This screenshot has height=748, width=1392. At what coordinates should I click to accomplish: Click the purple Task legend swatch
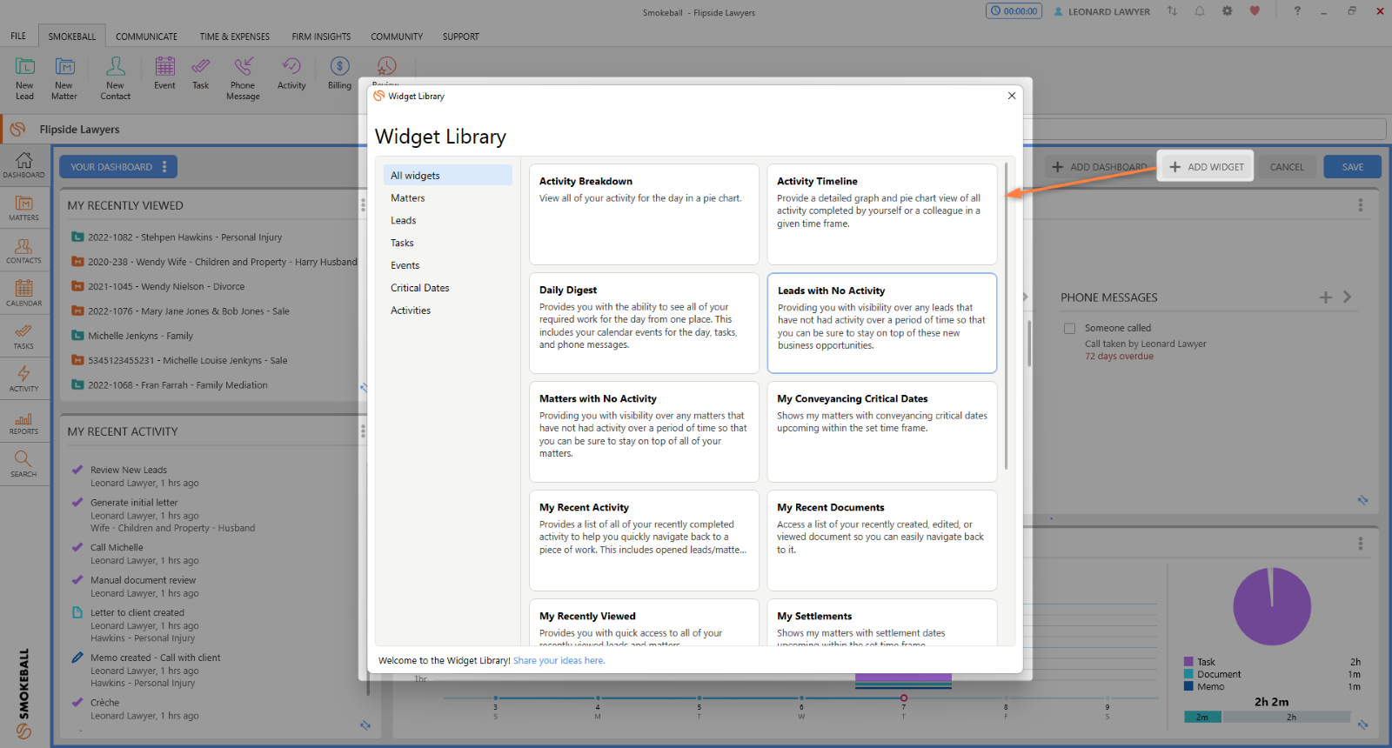point(1188,662)
